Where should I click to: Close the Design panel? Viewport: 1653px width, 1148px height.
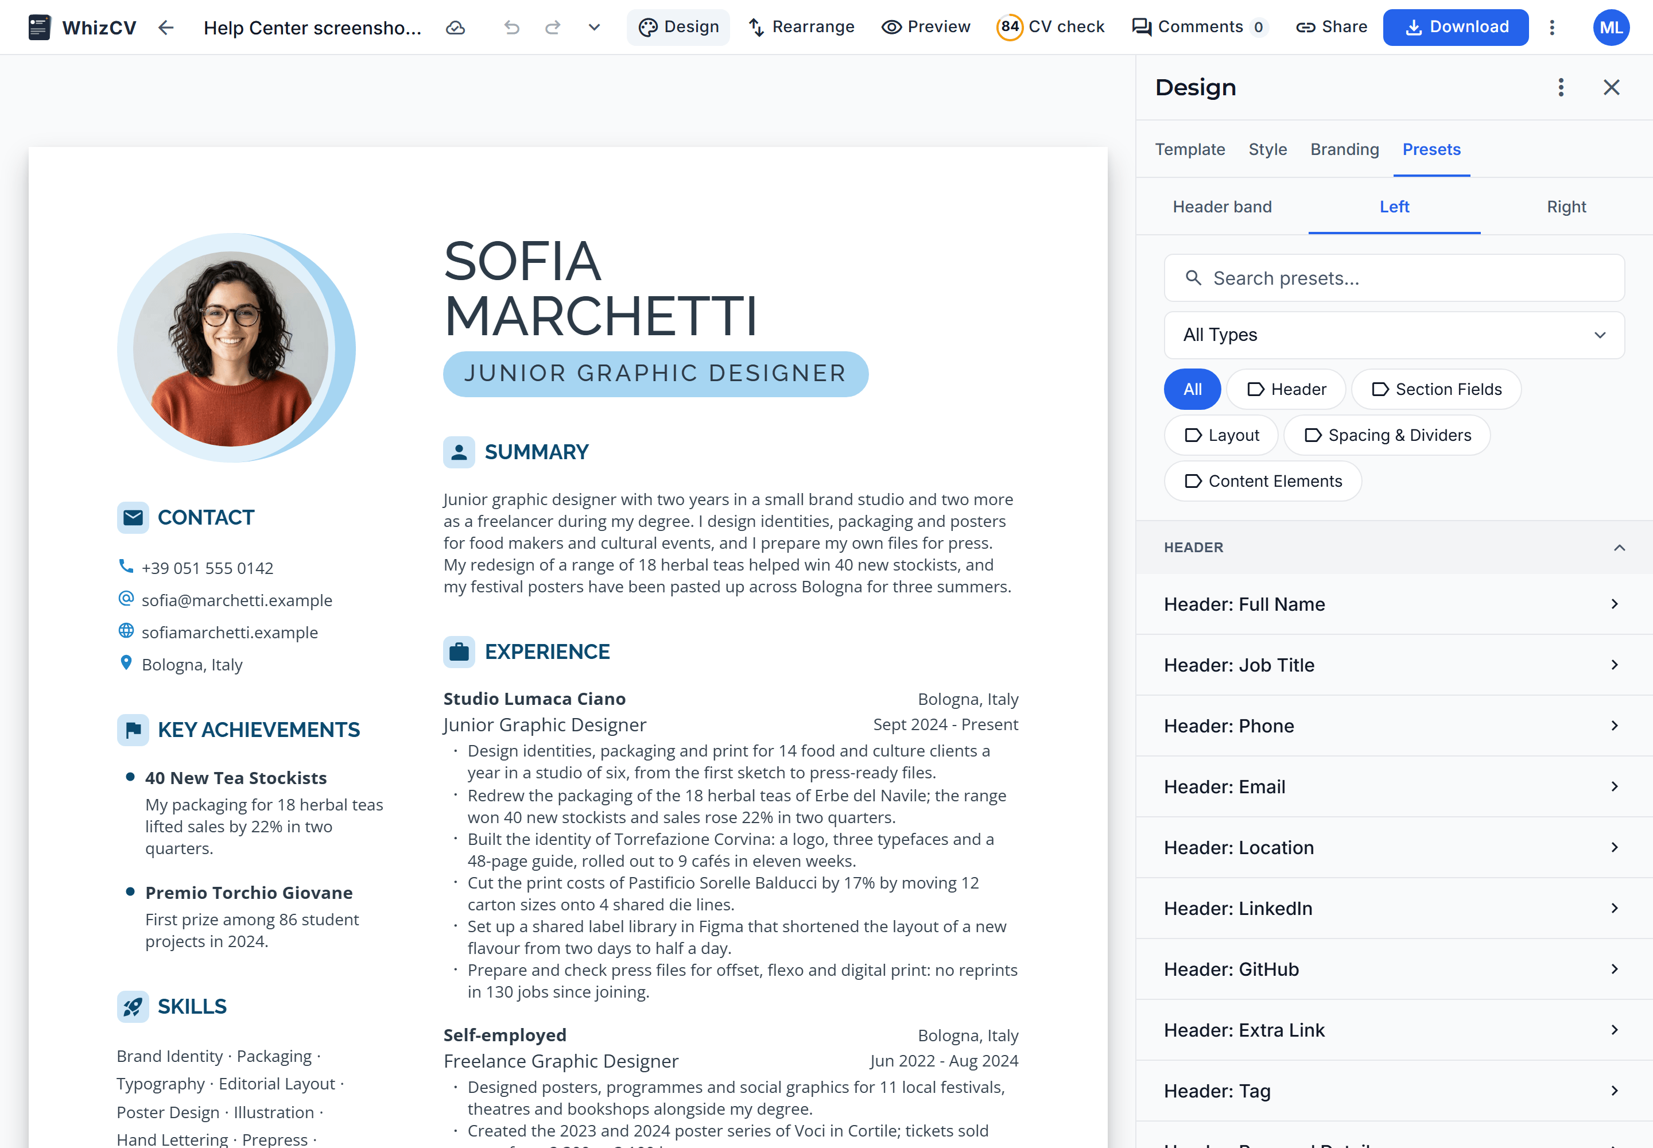tap(1611, 87)
